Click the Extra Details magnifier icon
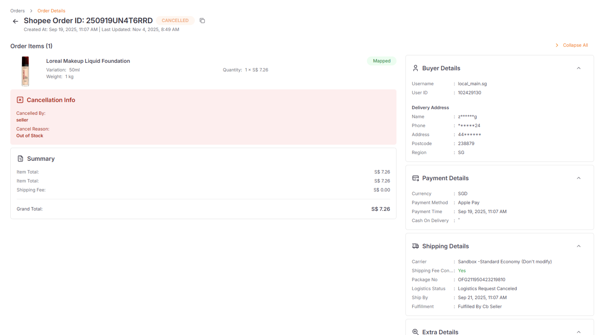 [x=415, y=332]
